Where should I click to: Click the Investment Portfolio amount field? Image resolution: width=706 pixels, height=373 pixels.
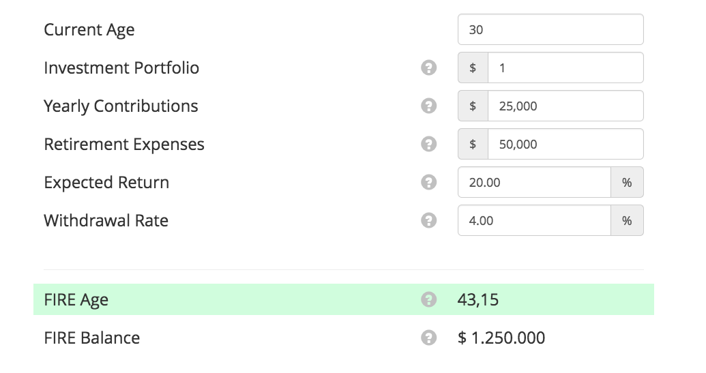565,68
